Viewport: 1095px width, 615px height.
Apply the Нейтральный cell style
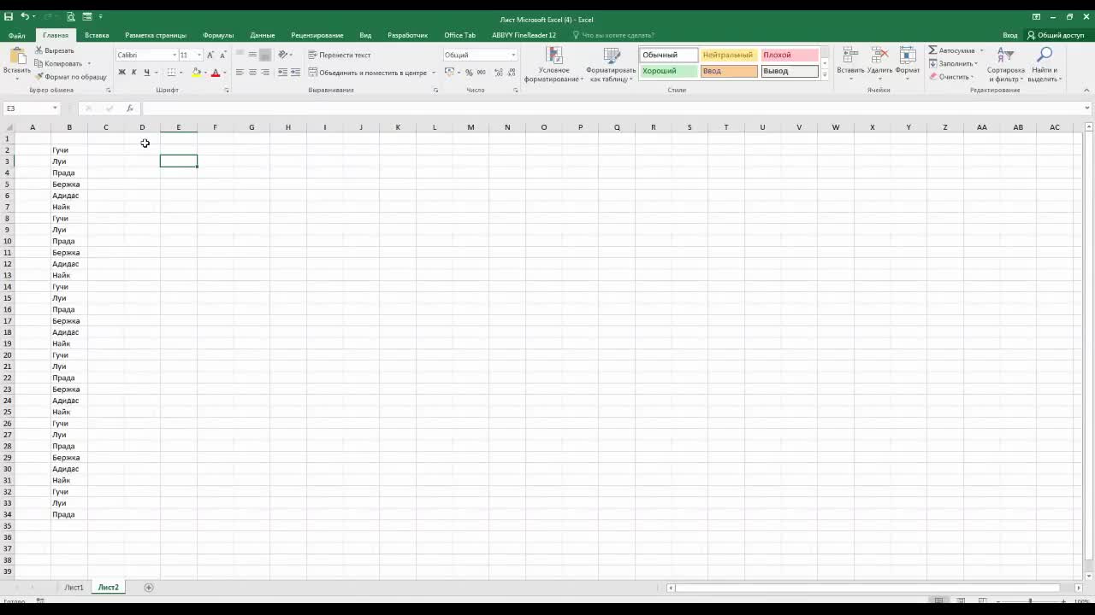[728, 55]
